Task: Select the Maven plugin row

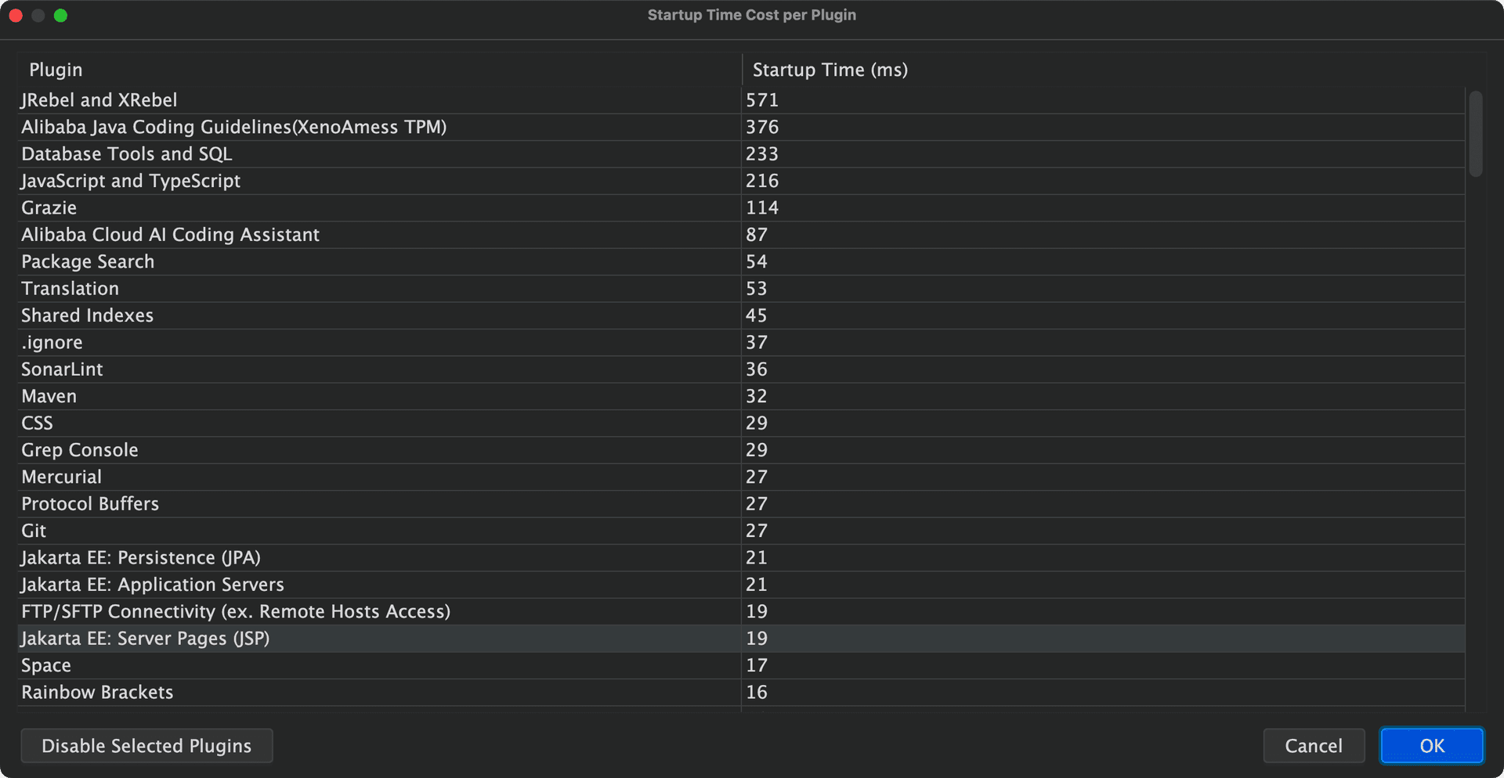Action: [741, 396]
